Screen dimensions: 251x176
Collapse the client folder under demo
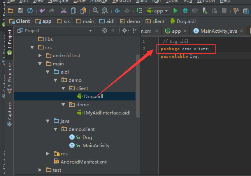63,88
